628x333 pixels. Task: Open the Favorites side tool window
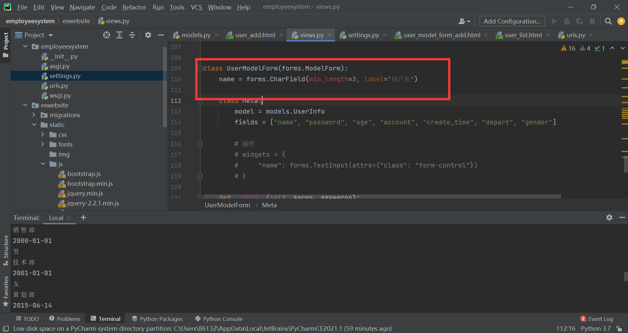tap(6, 292)
